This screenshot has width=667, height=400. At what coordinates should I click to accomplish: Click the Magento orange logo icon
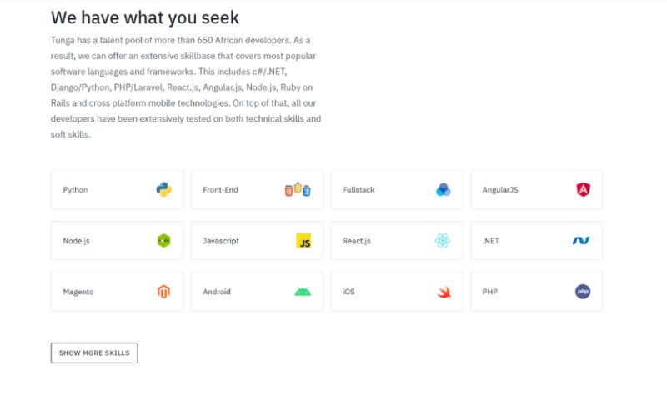pos(163,292)
